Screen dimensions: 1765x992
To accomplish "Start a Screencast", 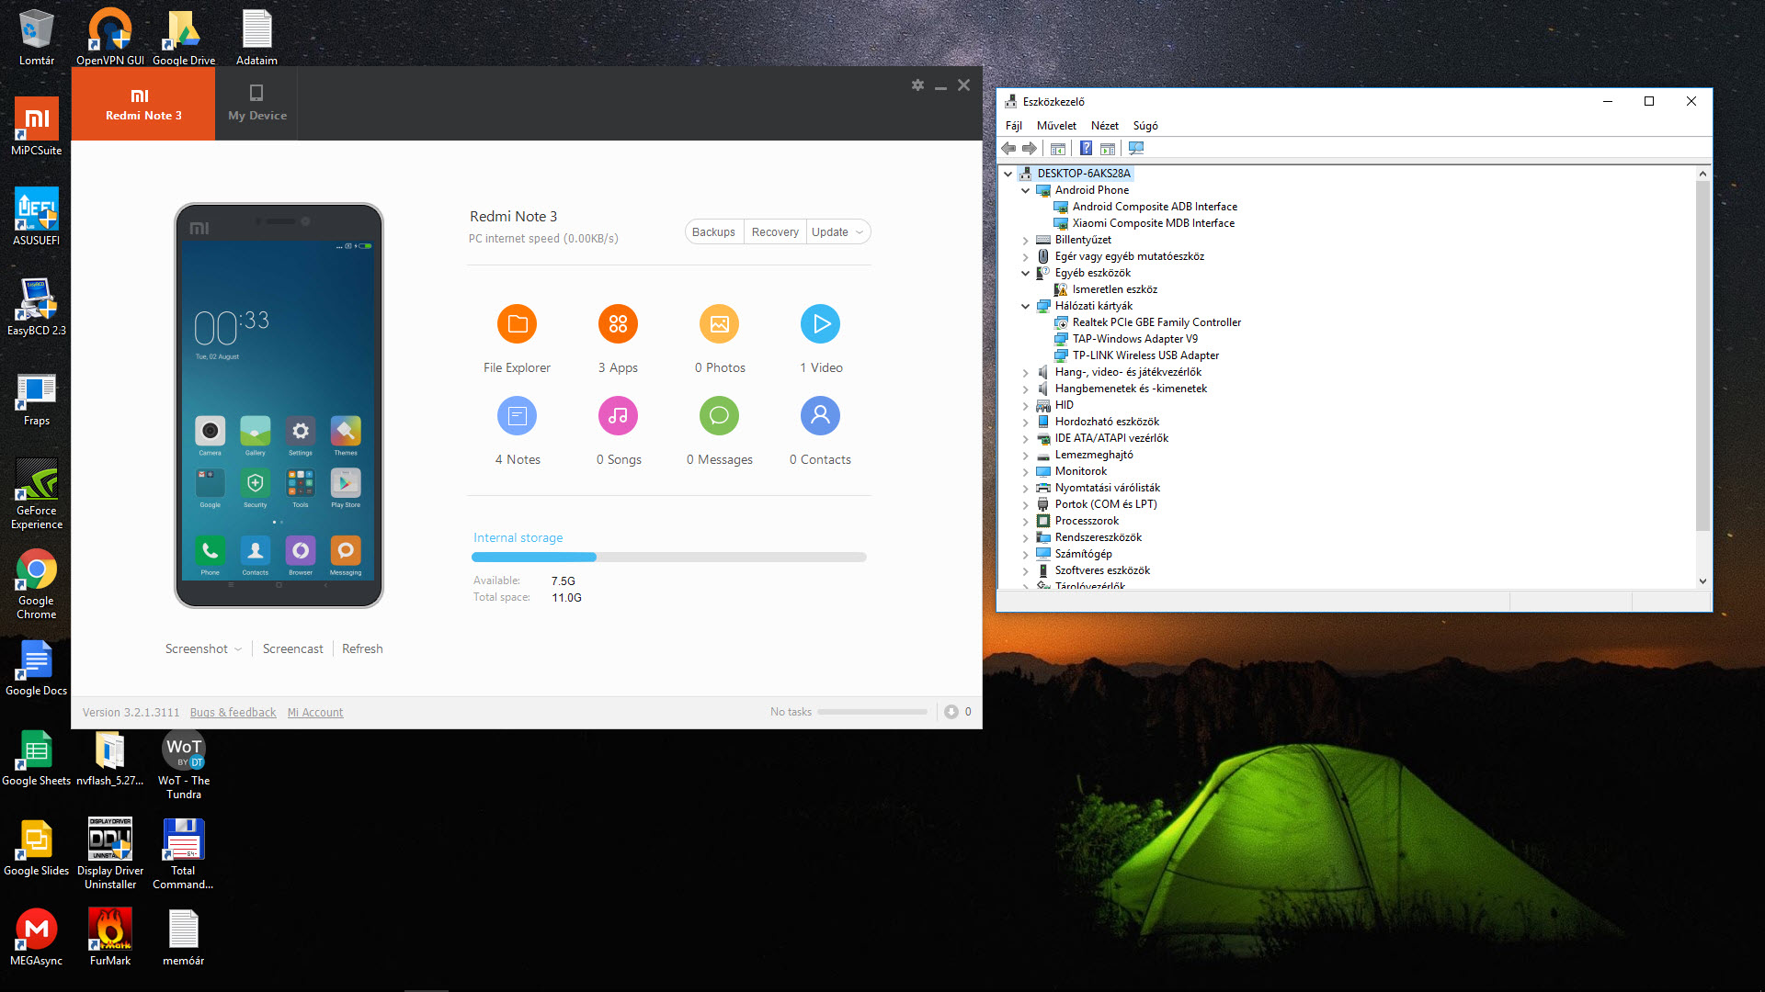I will click(x=293, y=648).
